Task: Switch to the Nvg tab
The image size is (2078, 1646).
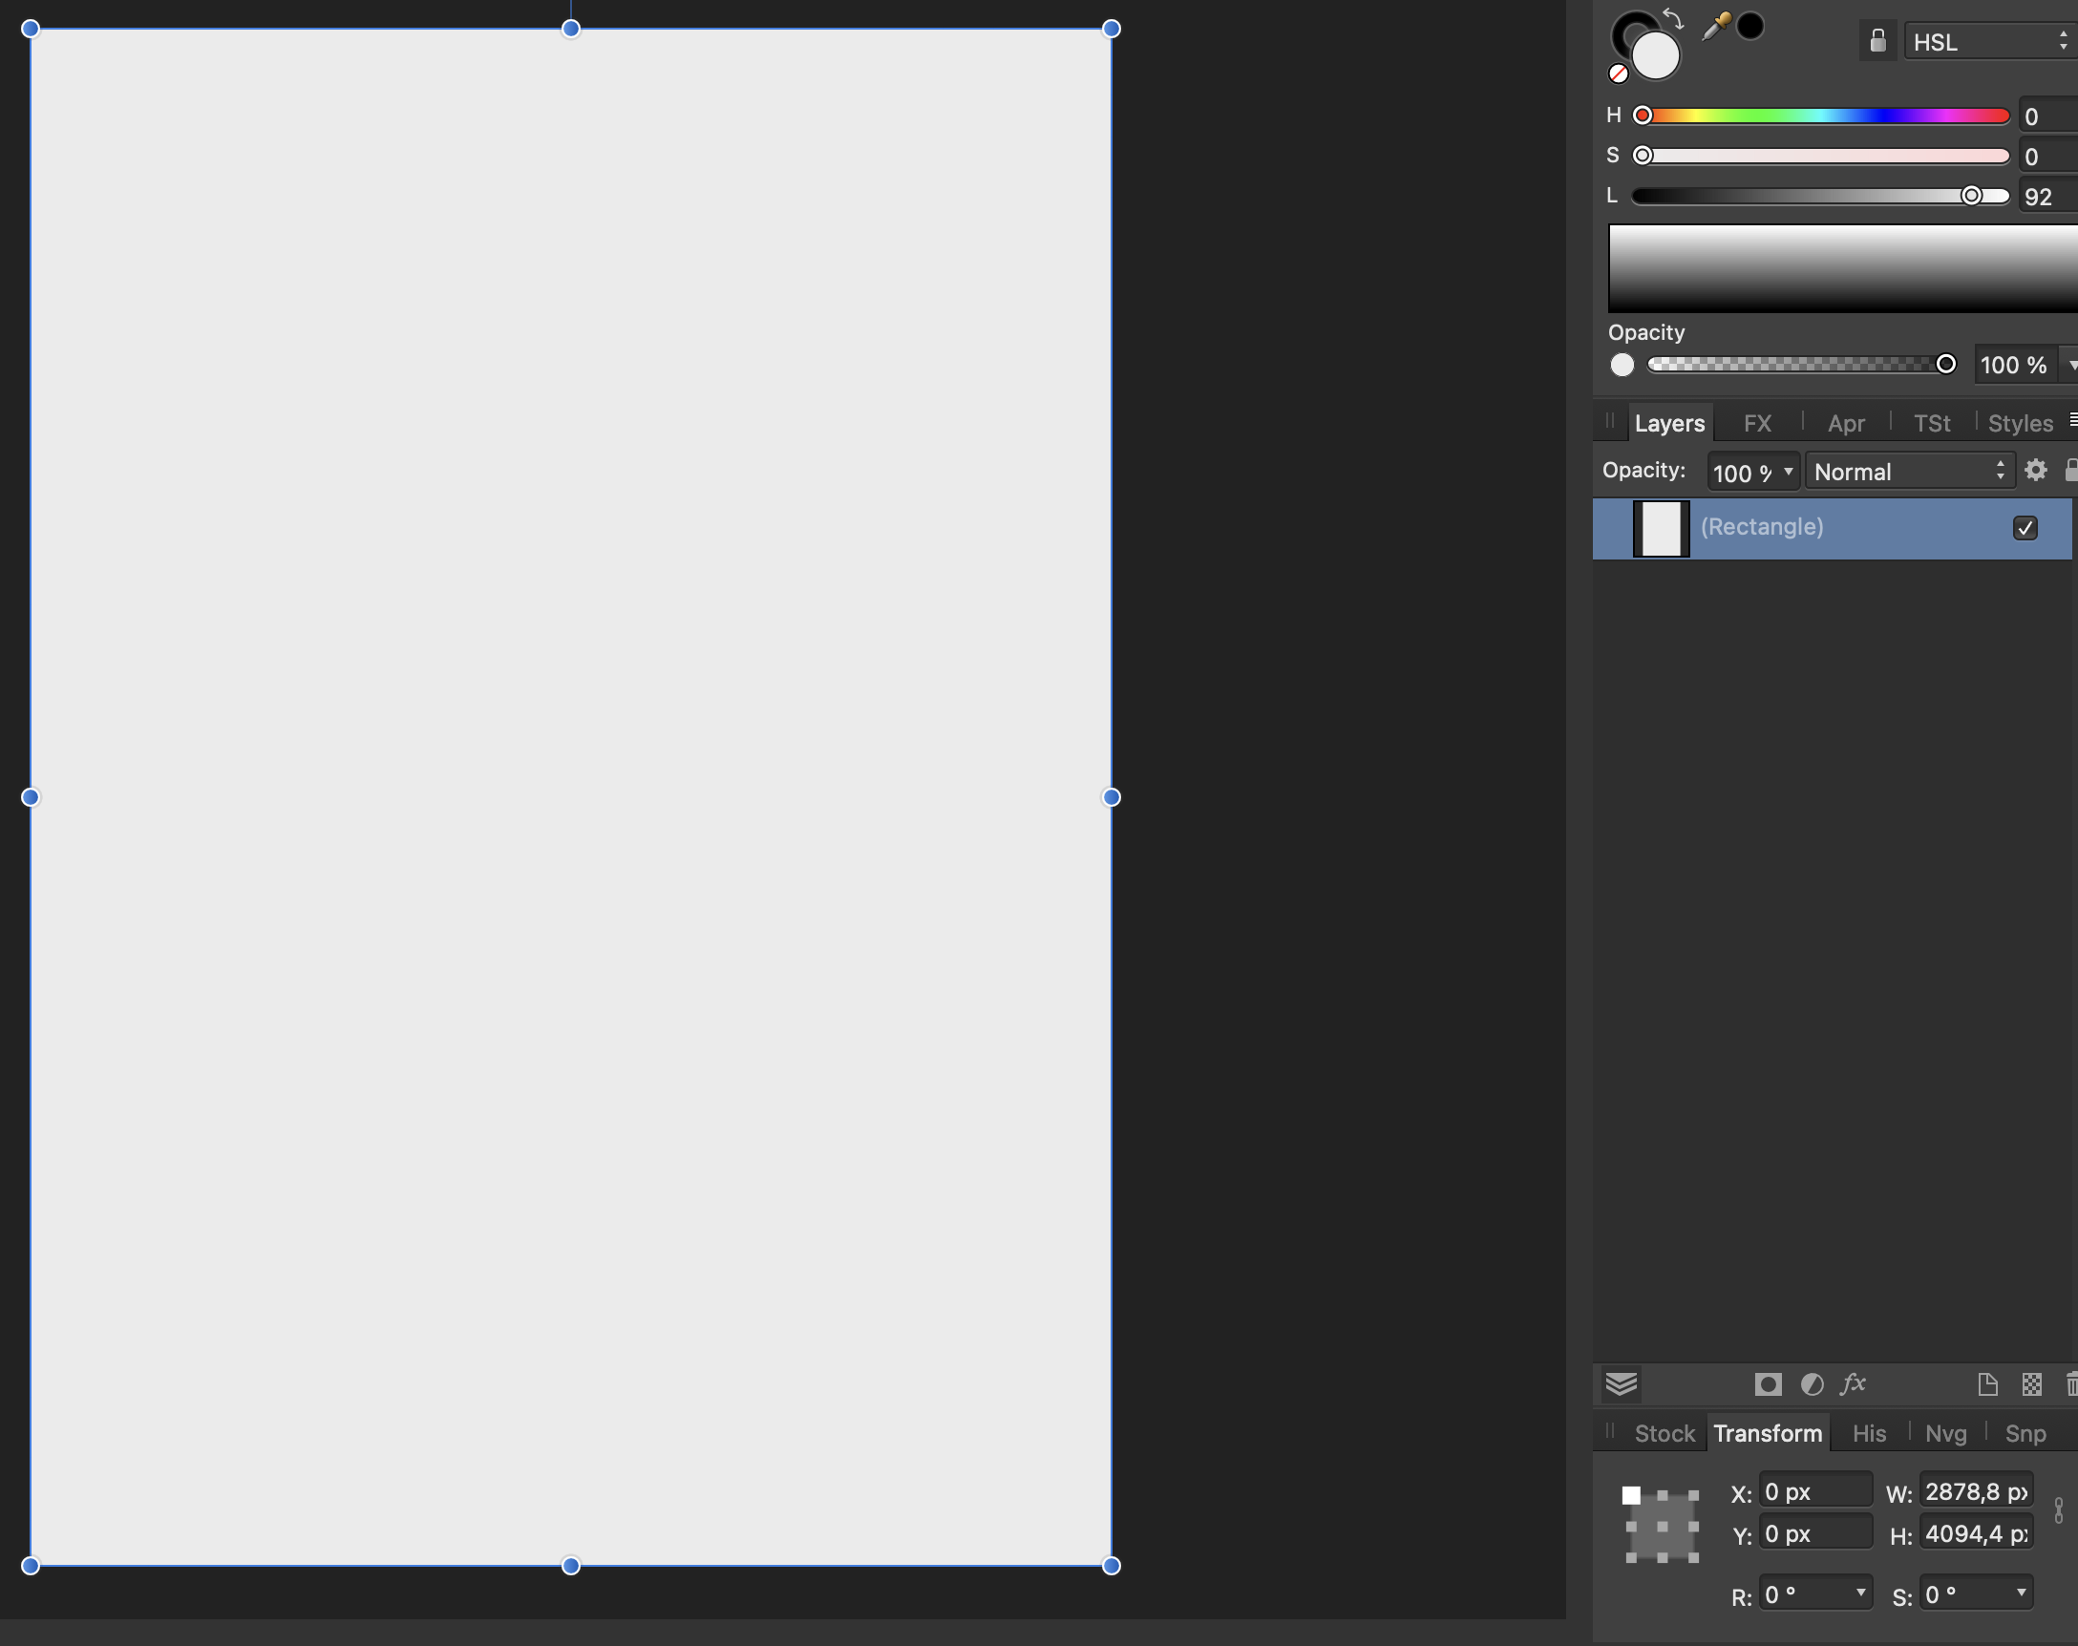Action: click(x=1945, y=1434)
